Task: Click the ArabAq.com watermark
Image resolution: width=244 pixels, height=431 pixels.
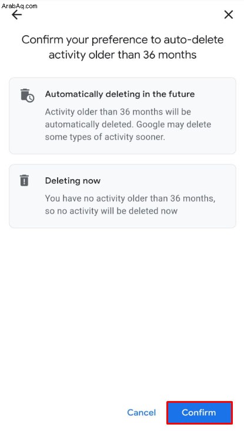Action: coord(19,6)
